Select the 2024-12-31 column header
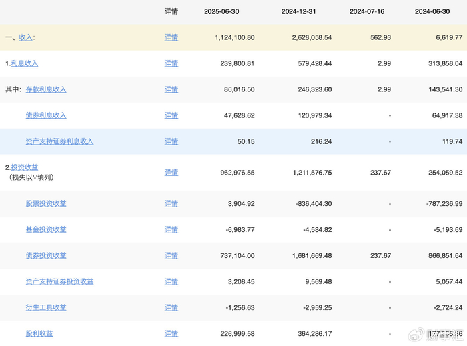 pos(306,11)
